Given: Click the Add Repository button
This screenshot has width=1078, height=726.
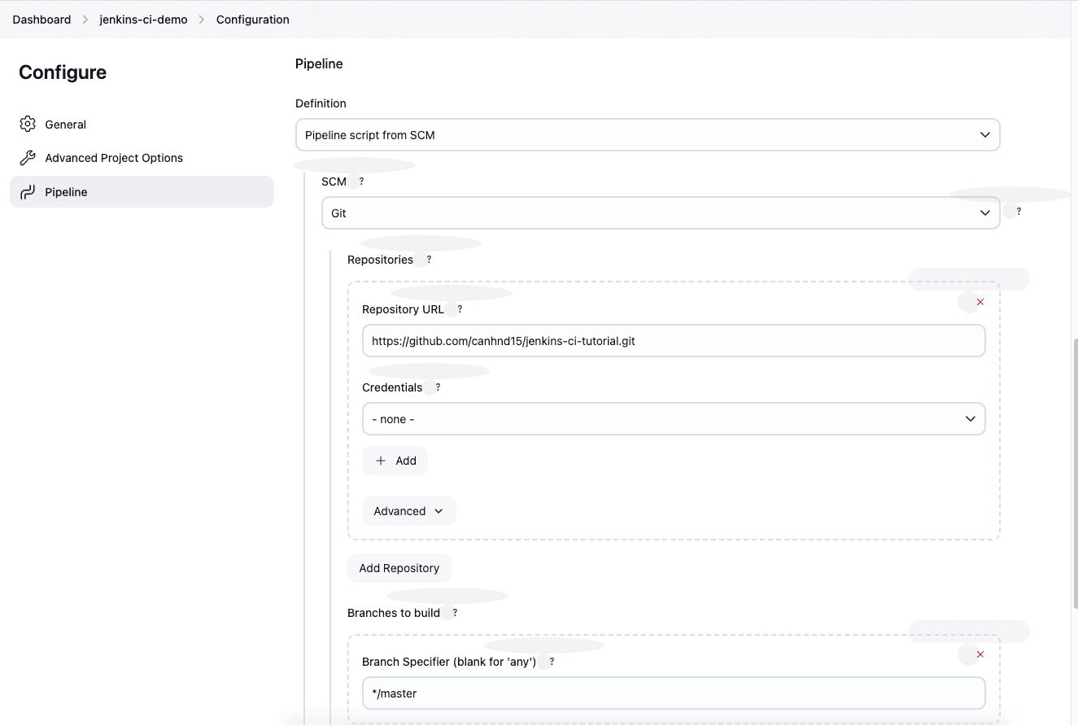Looking at the screenshot, I should coord(399,568).
